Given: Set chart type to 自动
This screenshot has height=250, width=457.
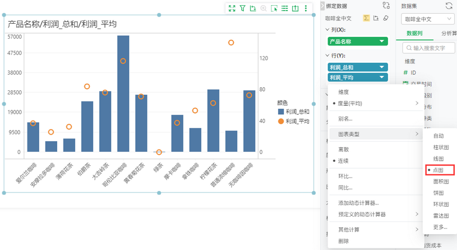Looking at the screenshot, I should [438, 136].
